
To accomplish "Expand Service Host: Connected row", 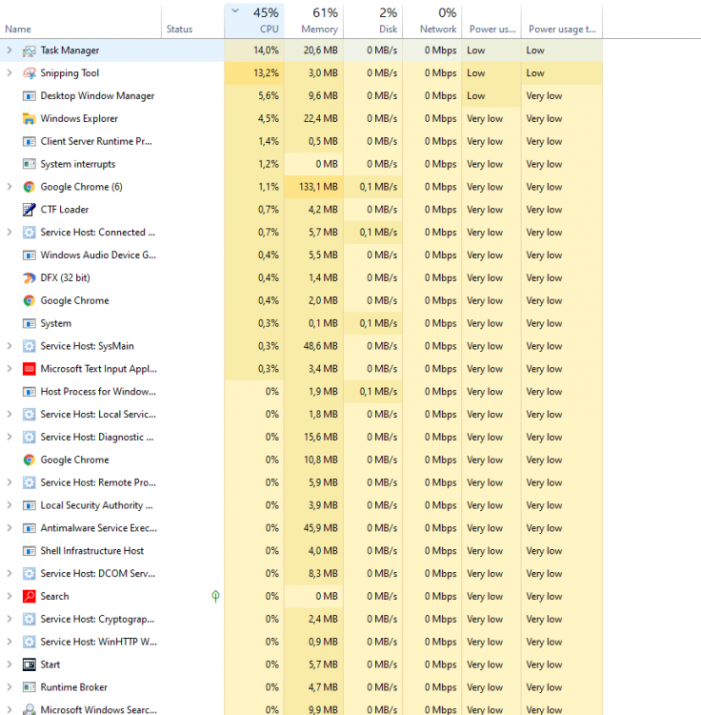I will click(x=10, y=232).
